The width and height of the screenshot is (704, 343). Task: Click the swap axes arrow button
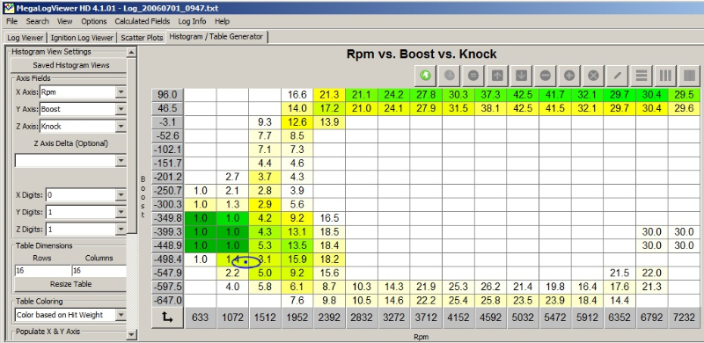pos(167,317)
